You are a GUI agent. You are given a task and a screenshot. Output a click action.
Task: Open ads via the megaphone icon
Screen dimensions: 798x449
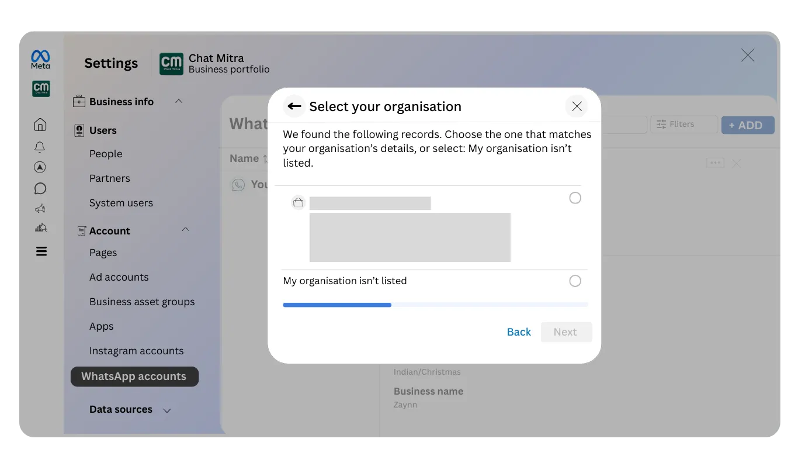coord(40,208)
